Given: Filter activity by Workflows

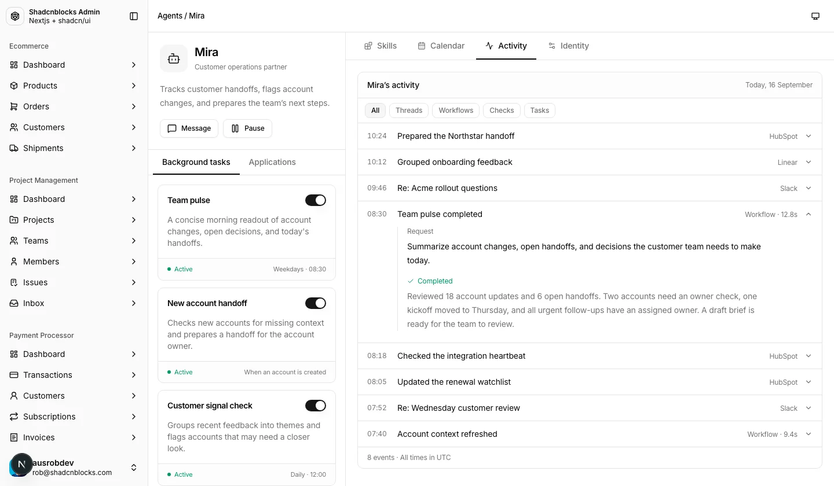Looking at the screenshot, I should [456, 111].
